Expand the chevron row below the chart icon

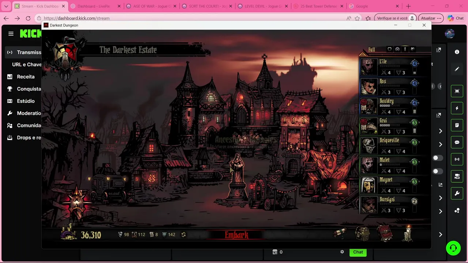(441, 198)
